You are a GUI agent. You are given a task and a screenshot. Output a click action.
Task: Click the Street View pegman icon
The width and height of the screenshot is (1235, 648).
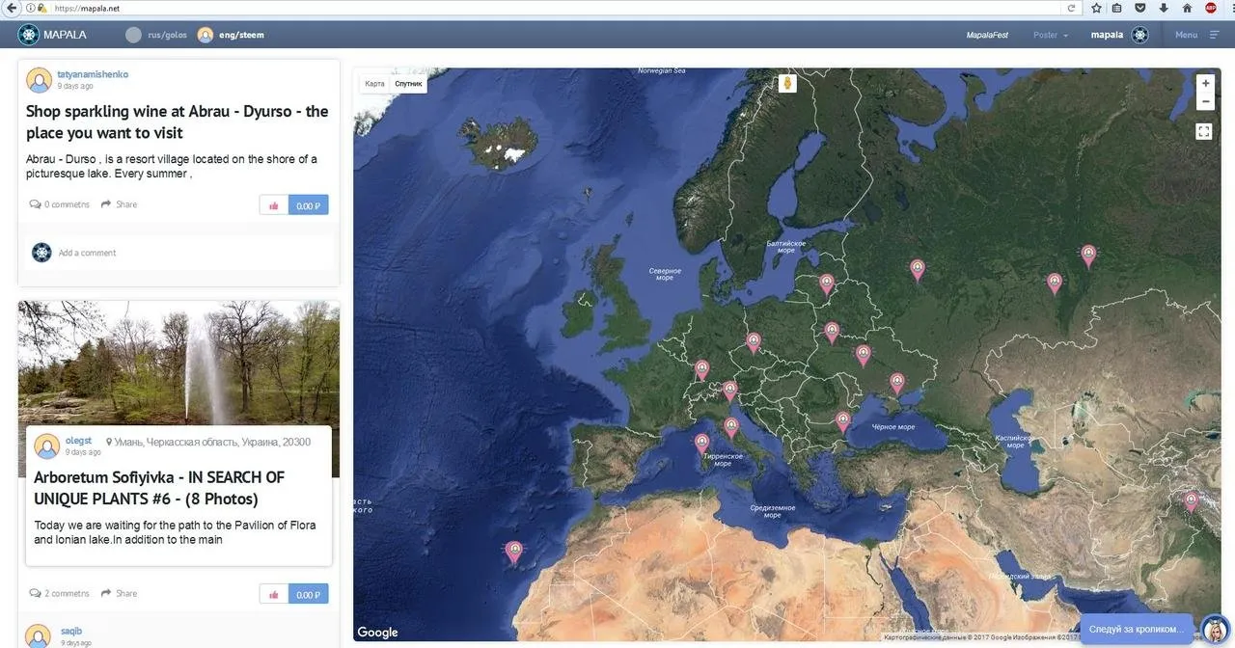pyautogui.click(x=787, y=83)
